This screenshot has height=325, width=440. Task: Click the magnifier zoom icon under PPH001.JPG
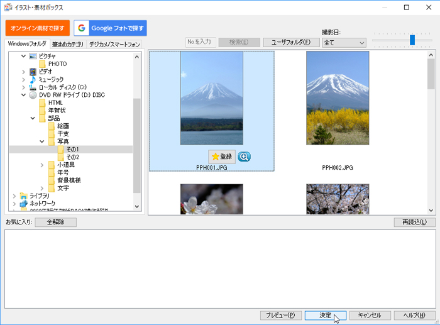tap(244, 157)
